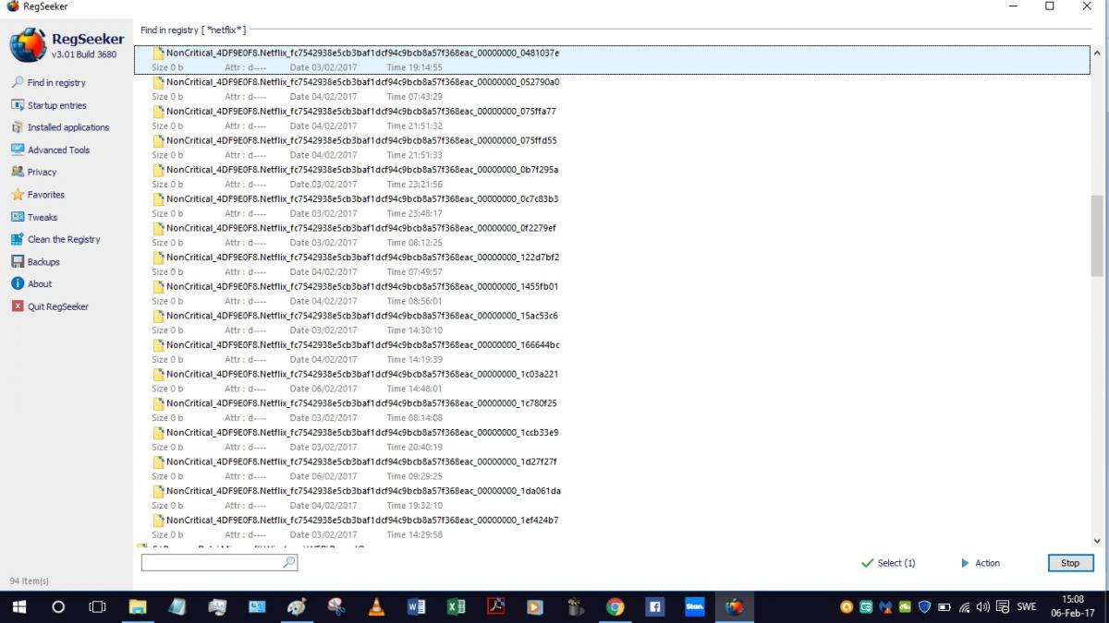Open Google Chrome from taskbar
1109x623 pixels.
coord(615,606)
